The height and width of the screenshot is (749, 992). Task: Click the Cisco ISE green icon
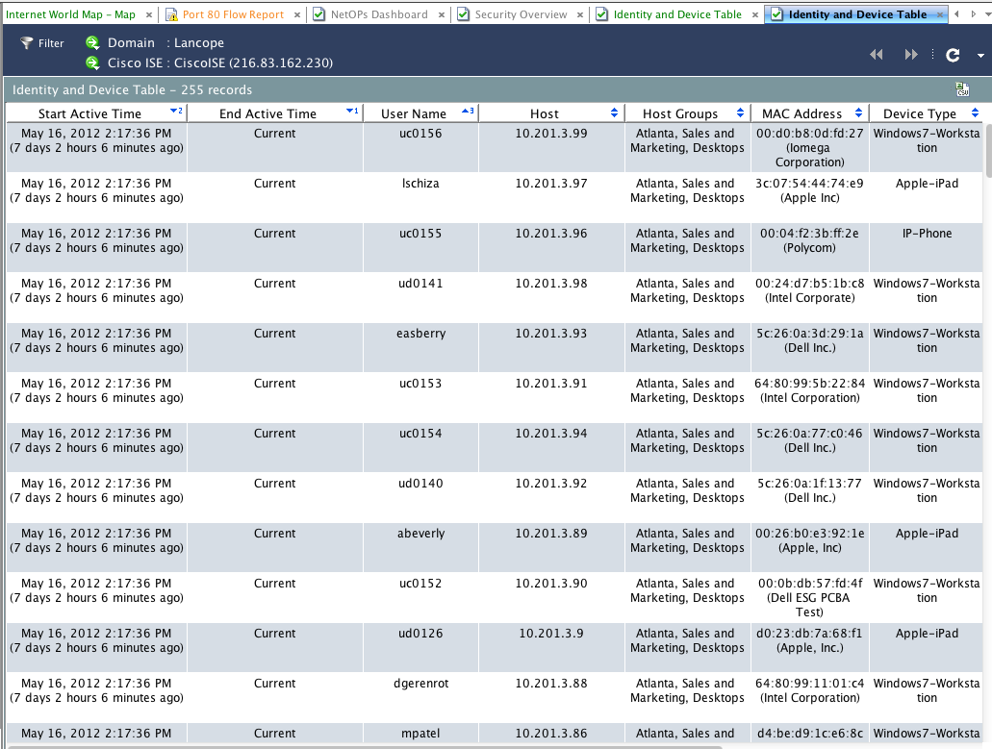92,62
